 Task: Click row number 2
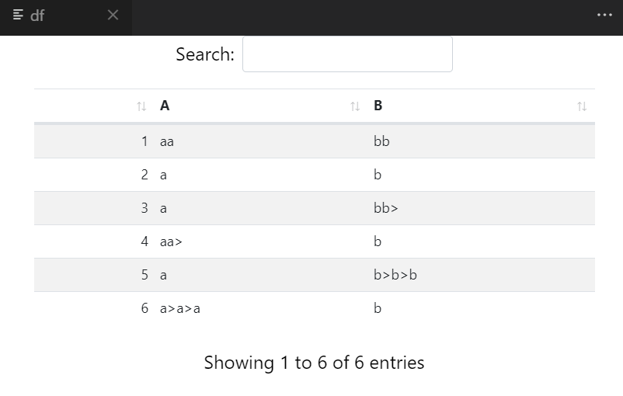144,175
